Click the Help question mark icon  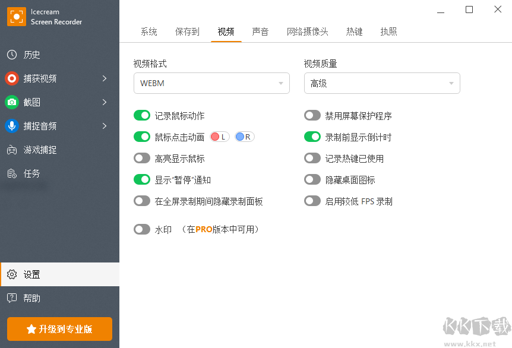pos(12,298)
